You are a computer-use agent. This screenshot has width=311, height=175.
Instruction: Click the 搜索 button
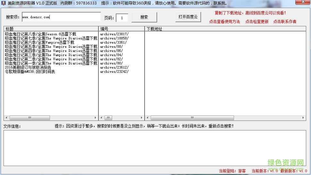pyautogui.click(x=144, y=17)
